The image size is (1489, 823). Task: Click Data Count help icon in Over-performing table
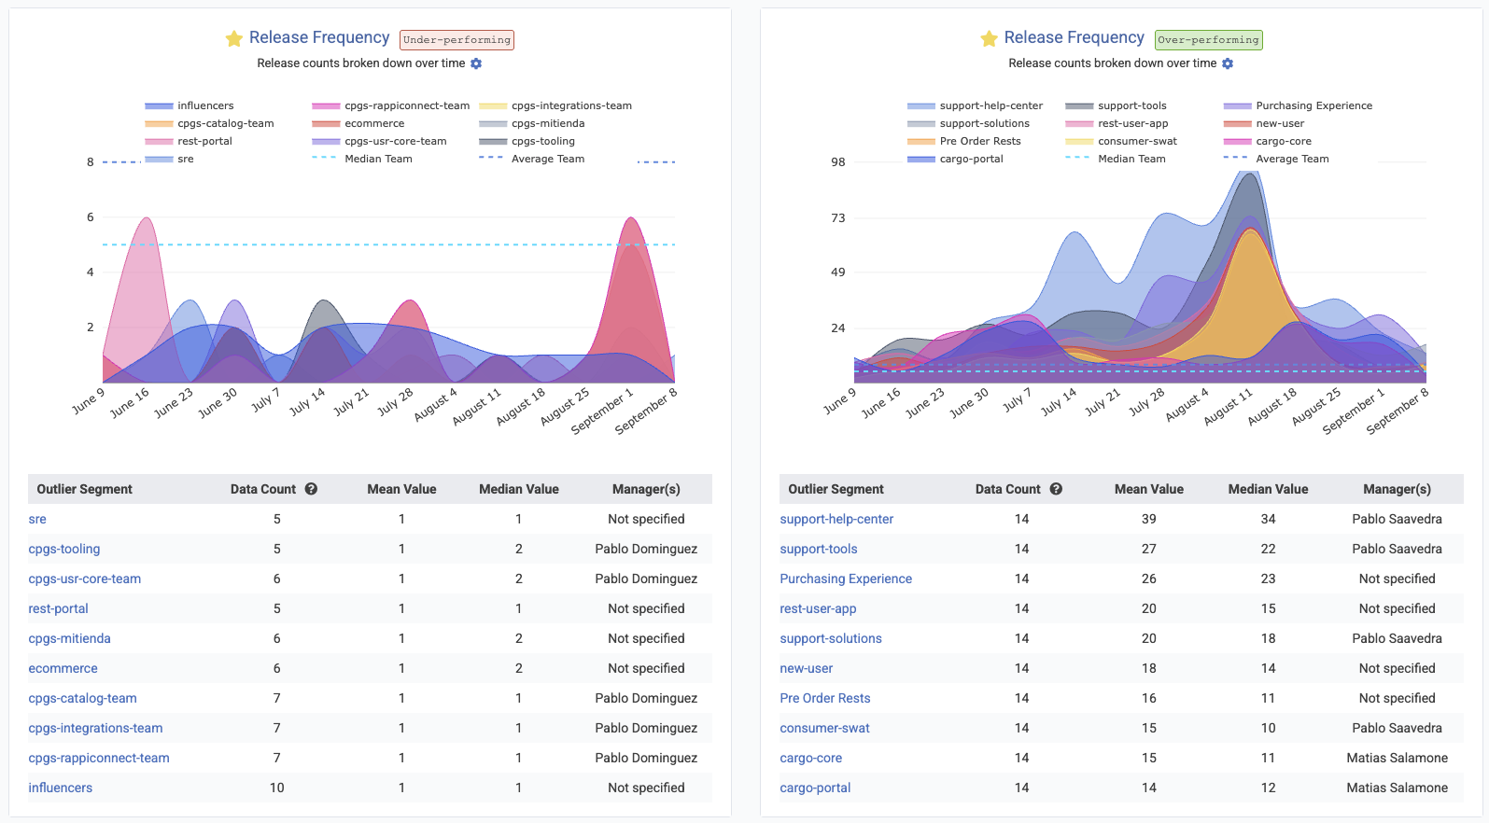[1056, 489]
